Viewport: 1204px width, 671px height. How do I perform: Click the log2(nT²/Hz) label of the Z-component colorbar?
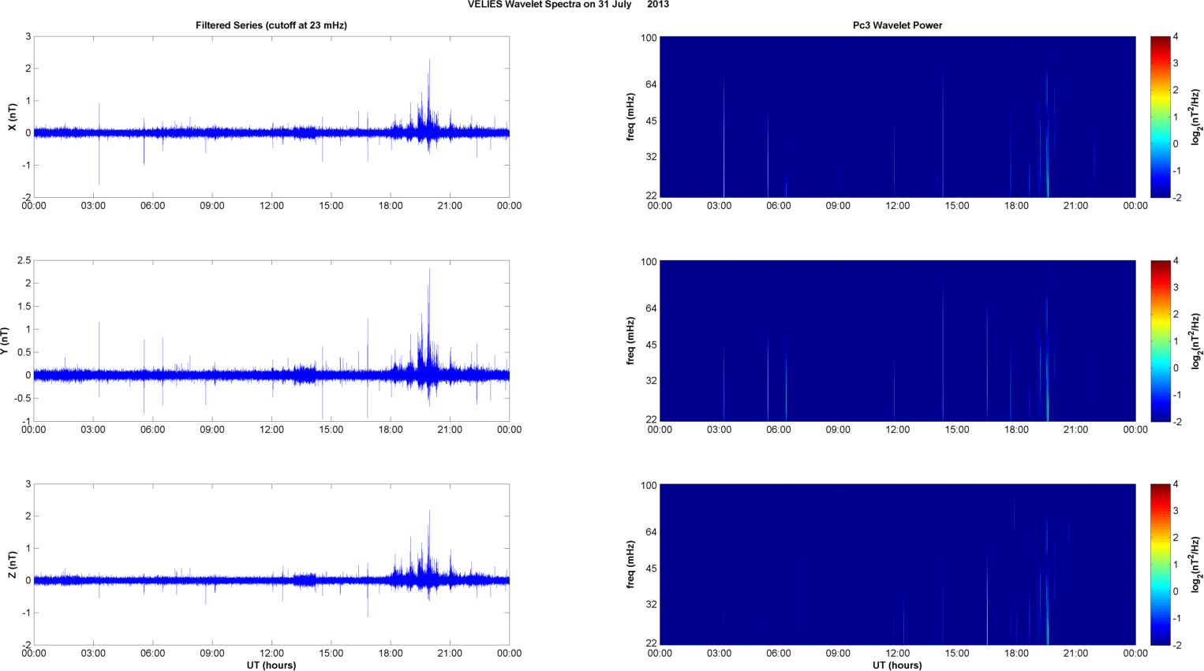[1196, 565]
